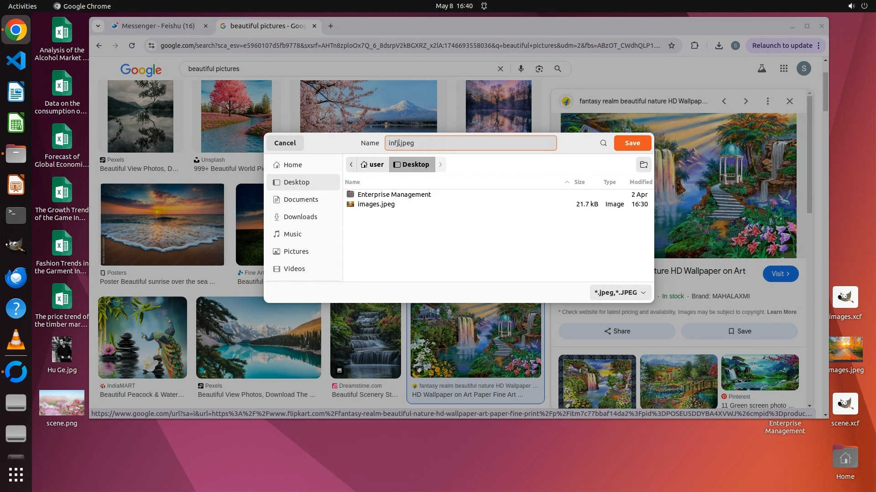This screenshot has height=492, width=876.
Task: Sort files by Name column header
Action: pyautogui.click(x=352, y=182)
